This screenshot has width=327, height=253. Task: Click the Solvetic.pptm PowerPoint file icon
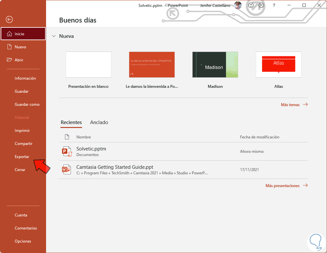click(67, 151)
